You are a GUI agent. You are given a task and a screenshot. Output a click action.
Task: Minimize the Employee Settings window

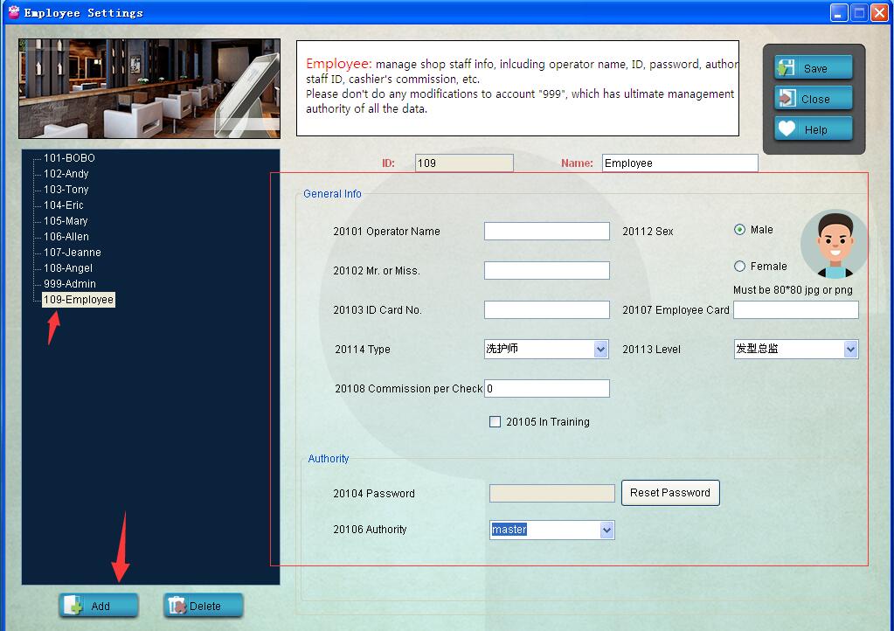pos(838,12)
